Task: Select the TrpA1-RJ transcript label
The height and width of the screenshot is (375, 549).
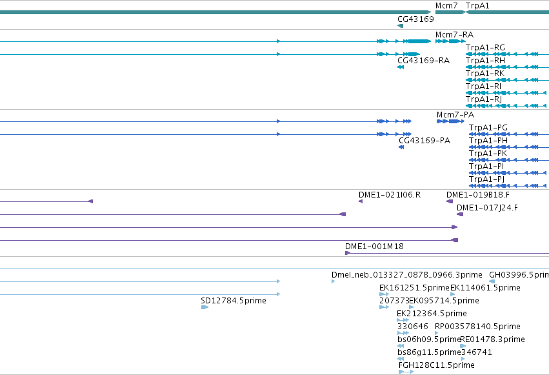Action: point(484,99)
